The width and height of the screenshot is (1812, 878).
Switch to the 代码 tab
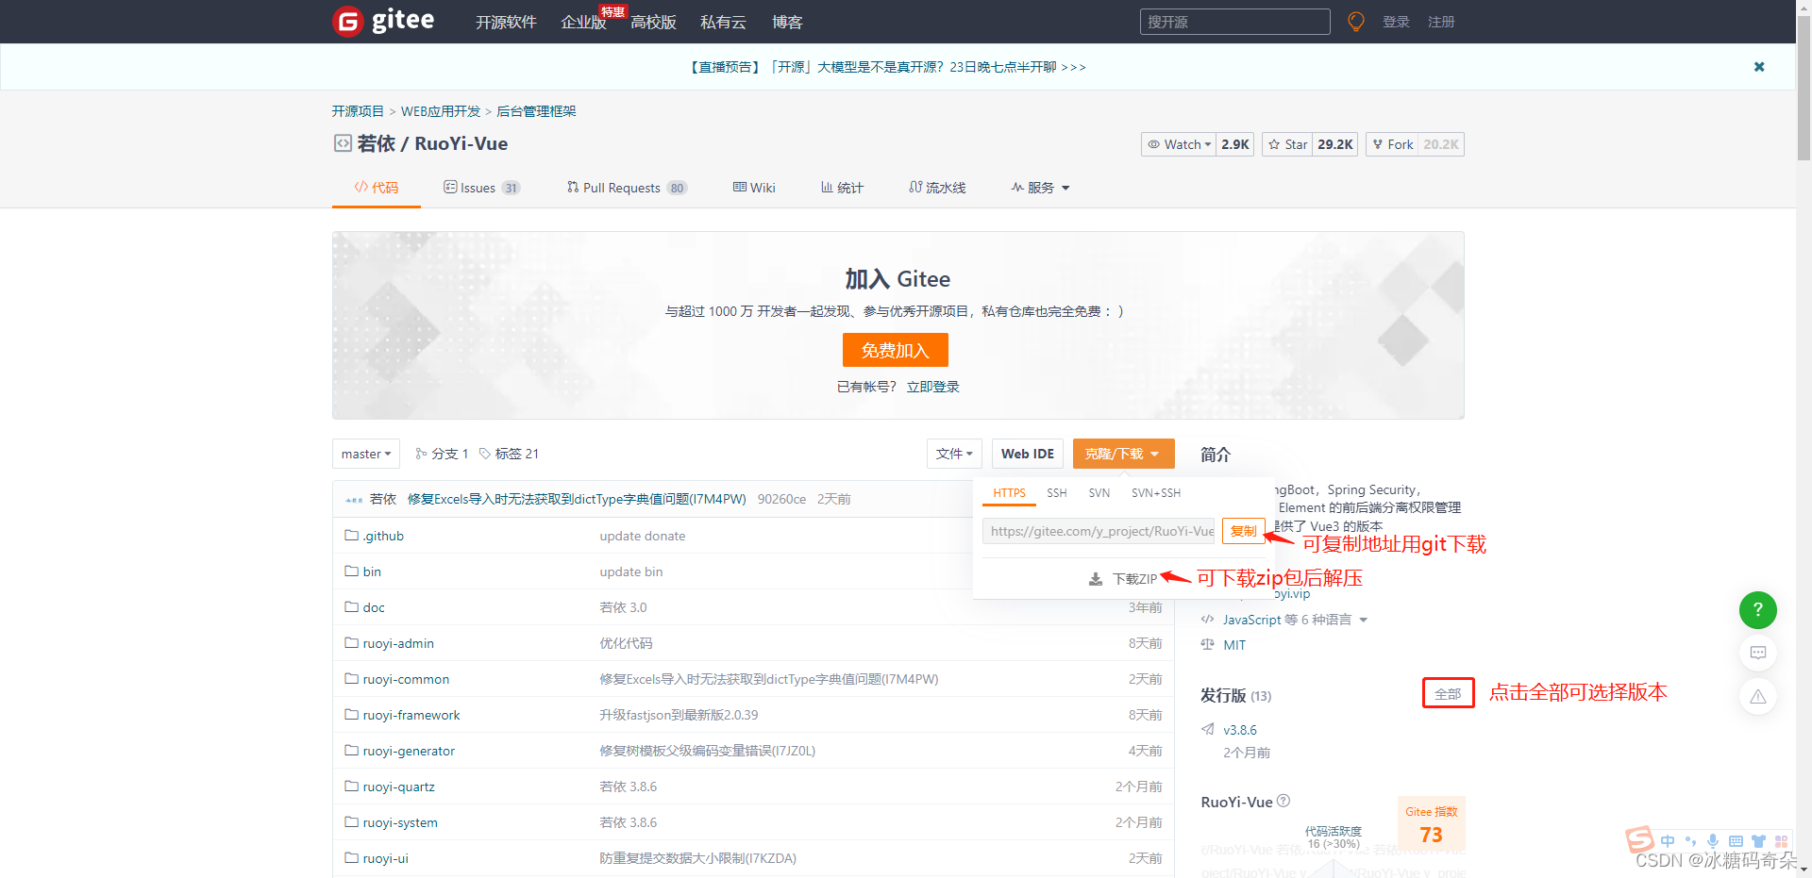[377, 188]
